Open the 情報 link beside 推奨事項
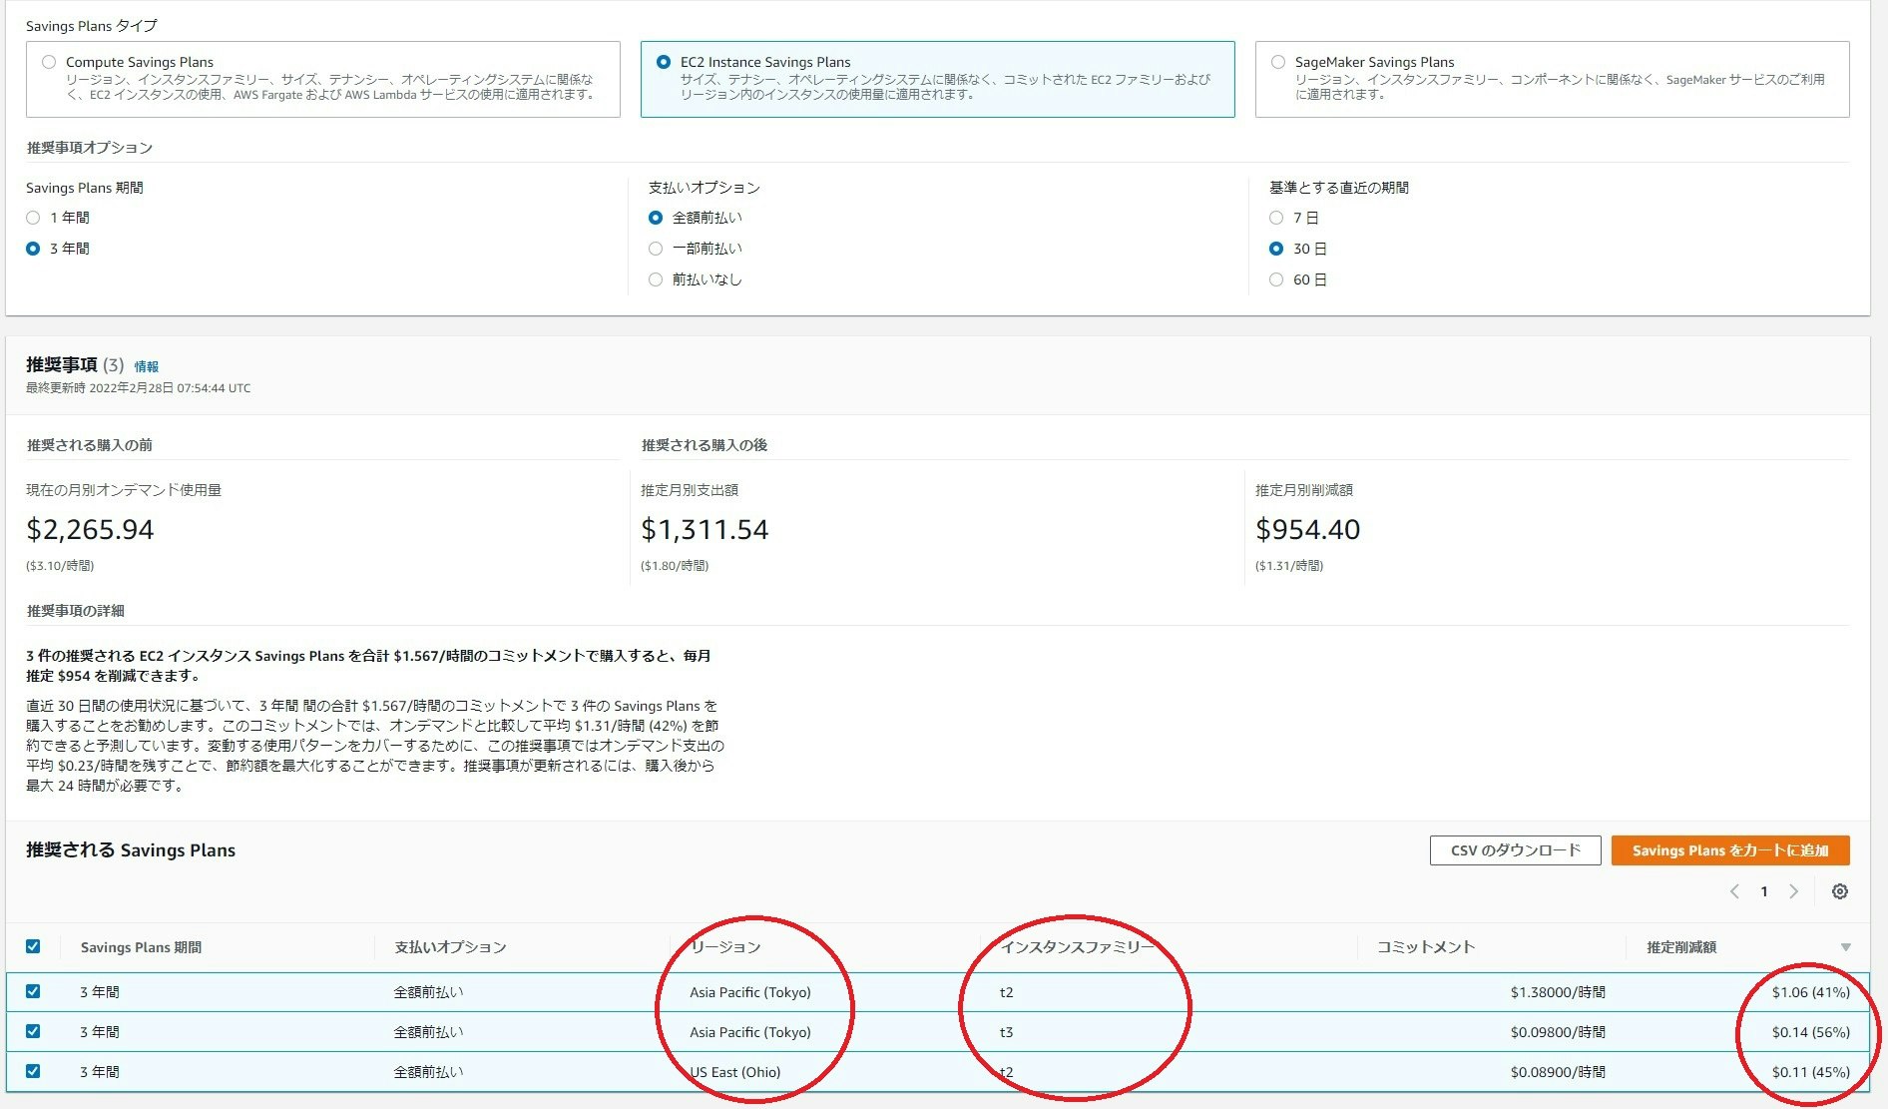The height and width of the screenshot is (1109, 1888). point(147,366)
